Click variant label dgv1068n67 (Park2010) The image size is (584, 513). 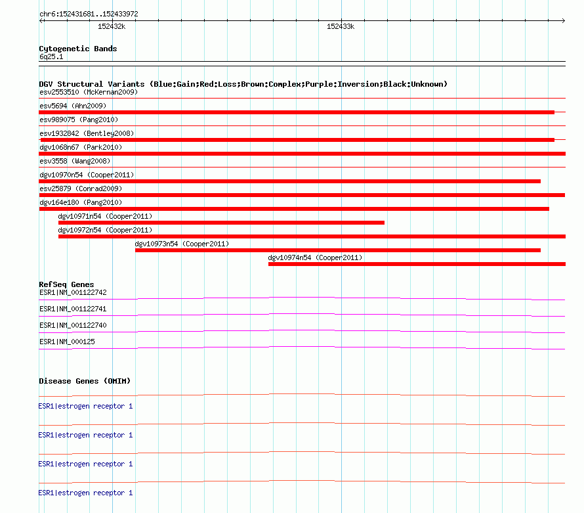(x=81, y=147)
